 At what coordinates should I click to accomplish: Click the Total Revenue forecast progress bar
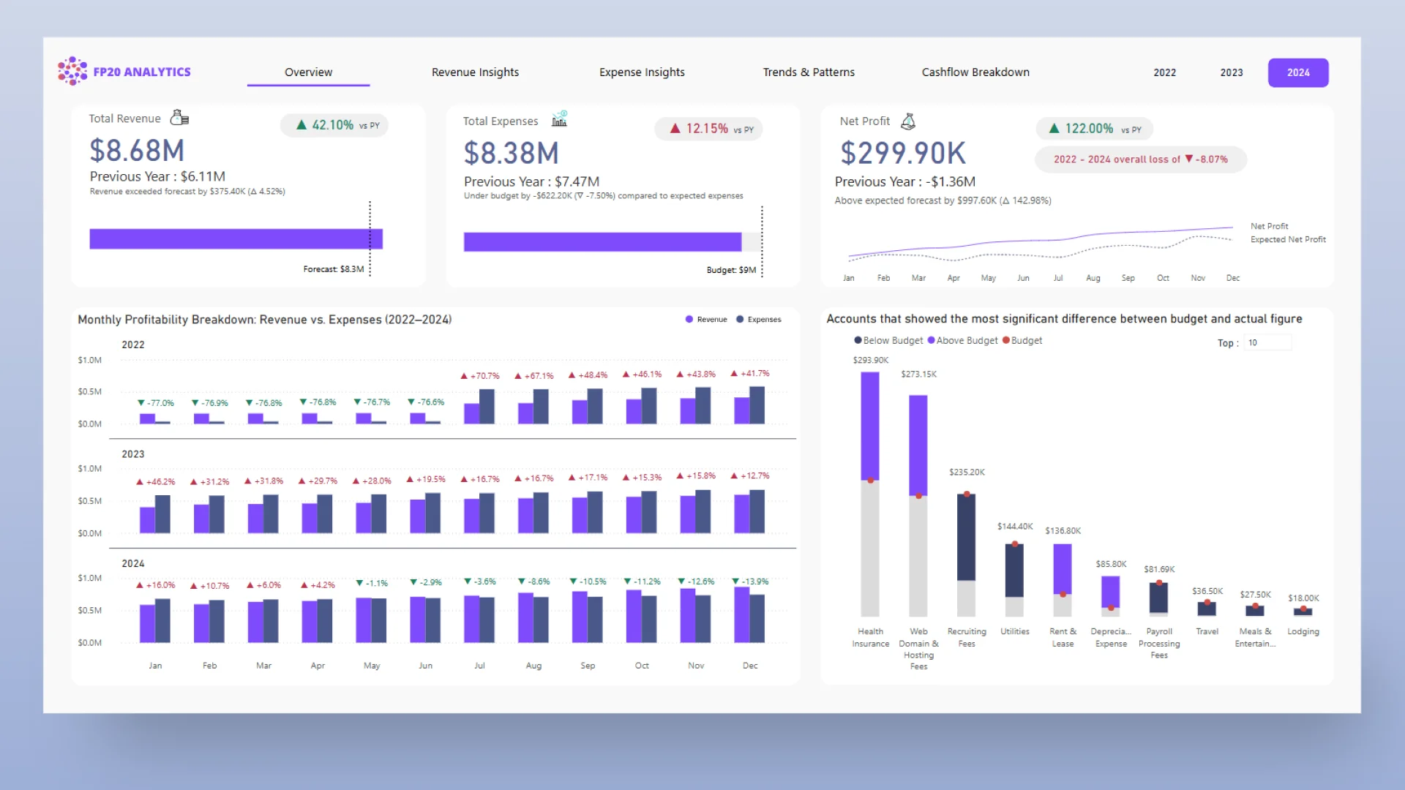(236, 239)
